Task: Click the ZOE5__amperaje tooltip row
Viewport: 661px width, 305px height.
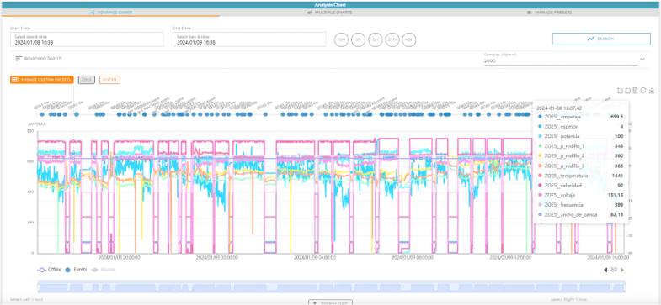Action: tap(580, 117)
